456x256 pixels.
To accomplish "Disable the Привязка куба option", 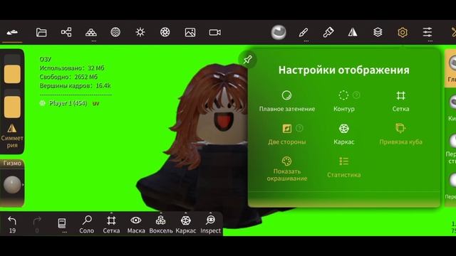I will pyautogui.click(x=400, y=134).
